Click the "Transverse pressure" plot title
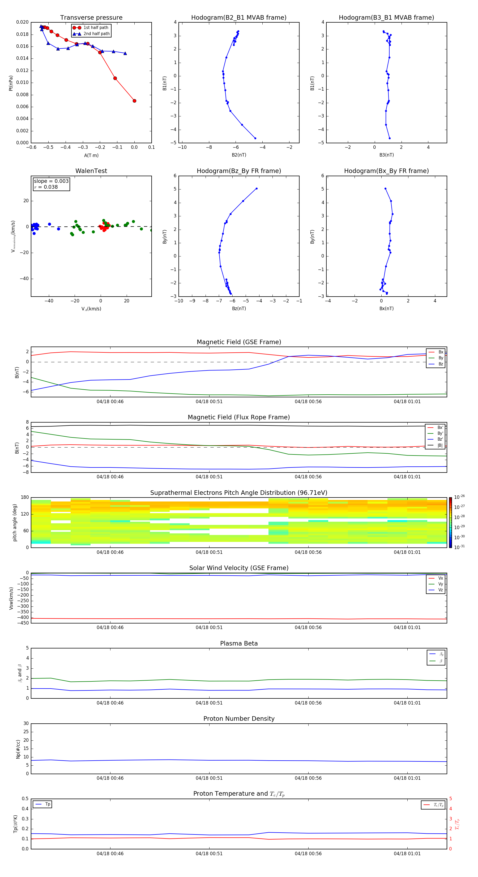The image size is (478, 877). pyautogui.click(x=91, y=18)
